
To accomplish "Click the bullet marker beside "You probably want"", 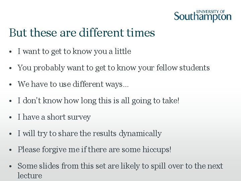I will [11, 68].
